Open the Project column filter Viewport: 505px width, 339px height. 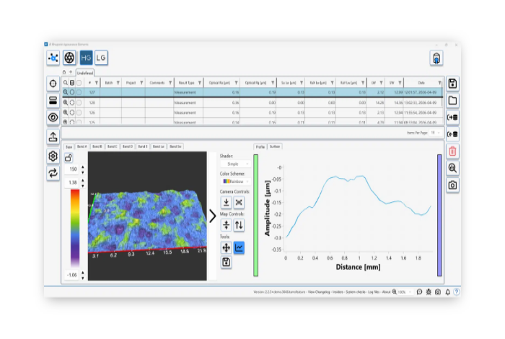[x=141, y=83]
